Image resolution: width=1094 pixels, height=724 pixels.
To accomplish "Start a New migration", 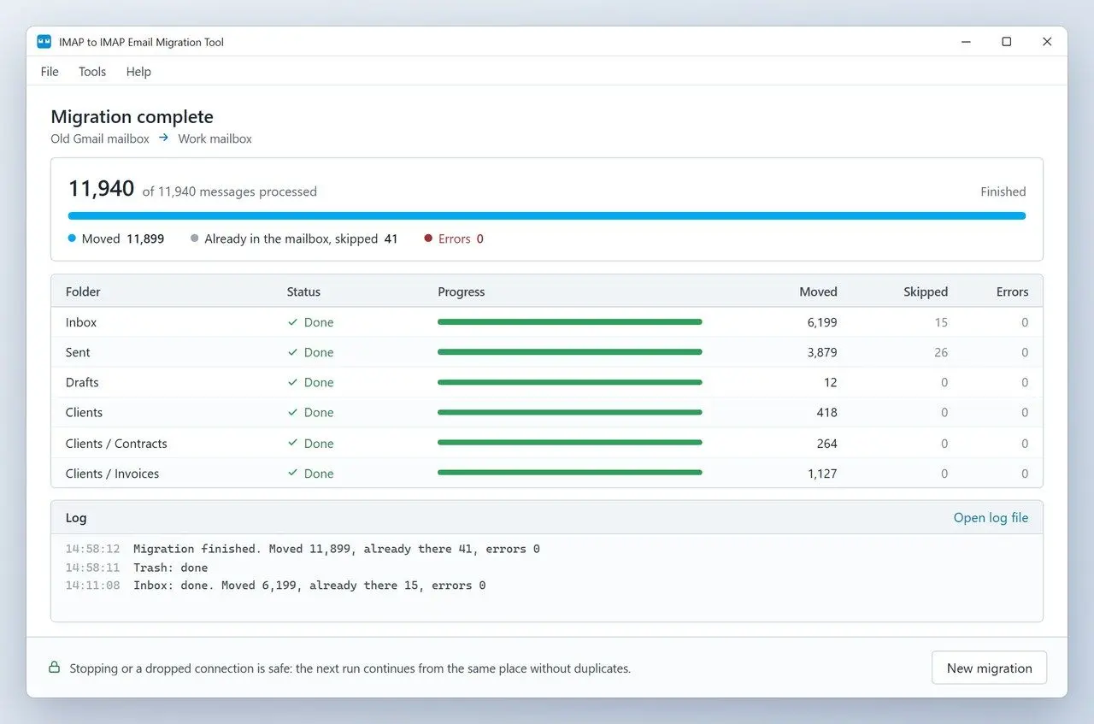I will (989, 668).
